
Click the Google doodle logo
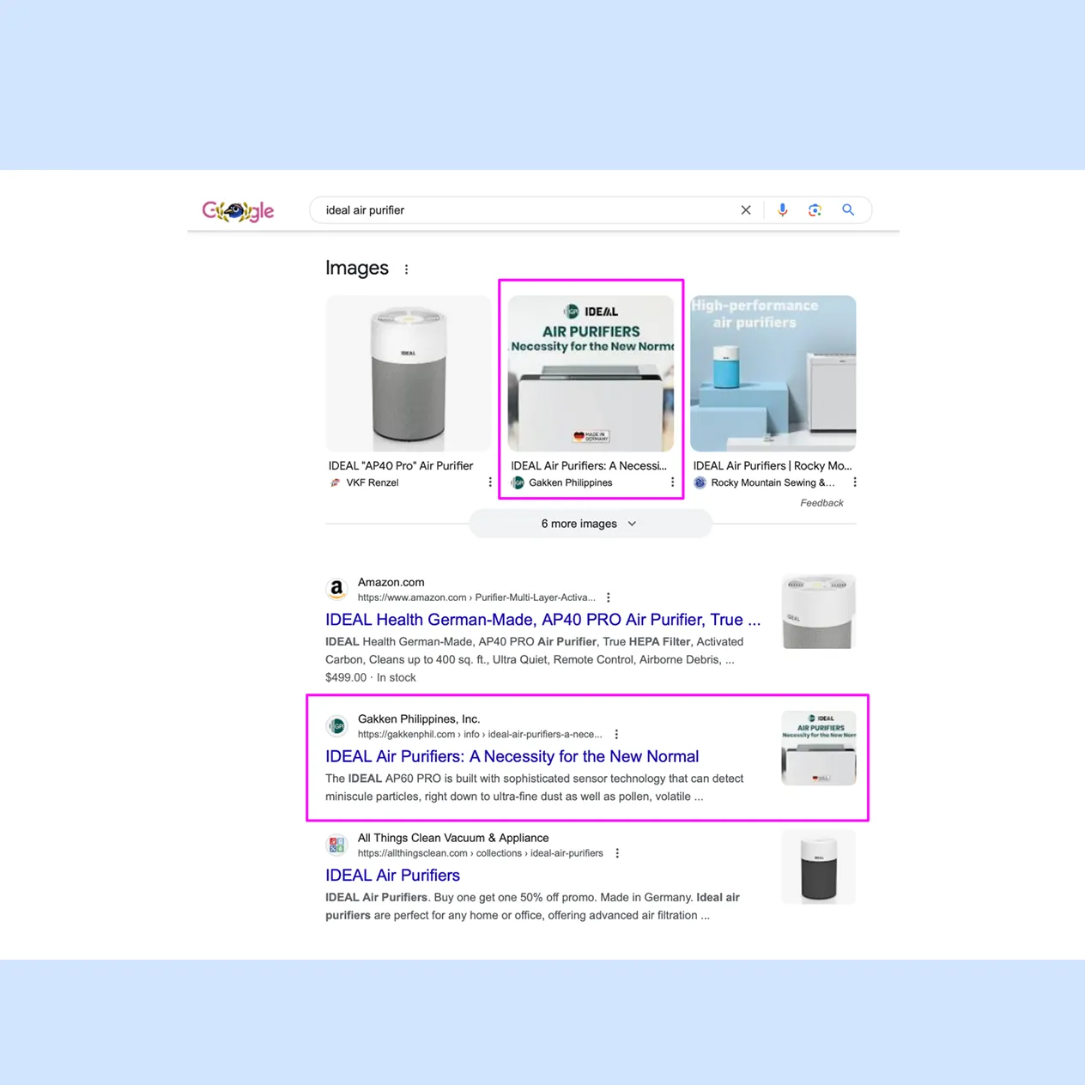point(238,210)
